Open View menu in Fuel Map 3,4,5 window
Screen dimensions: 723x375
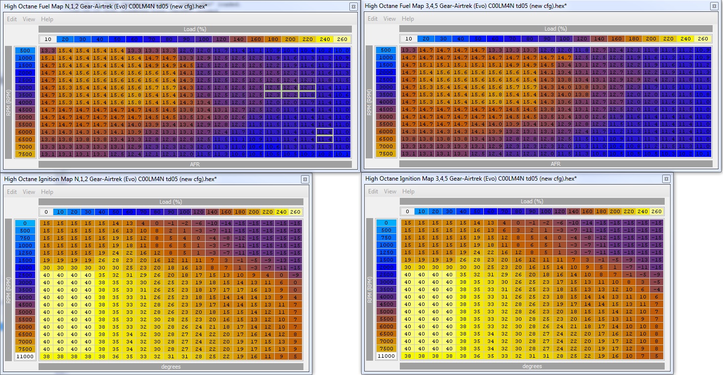coord(389,19)
